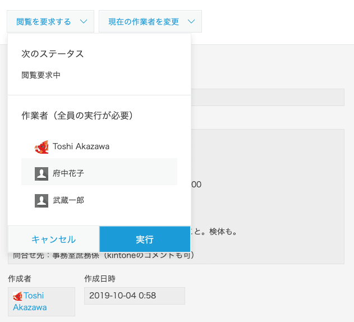
Task: Click 府中花子's gray profile icon
Action: pyautogui.click(x=42, y=174)
